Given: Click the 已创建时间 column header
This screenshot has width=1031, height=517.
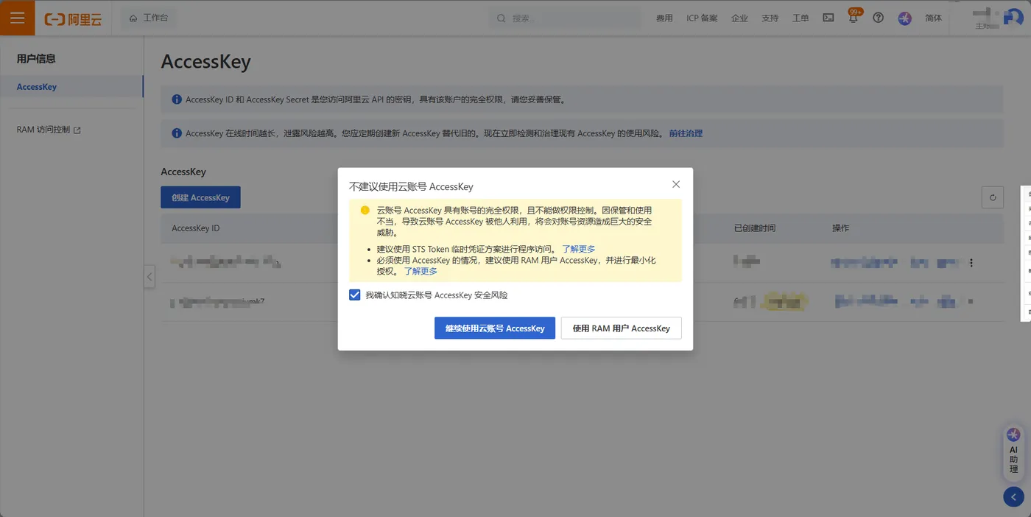Looking at the screenshot, I should (x=755, y=228).
